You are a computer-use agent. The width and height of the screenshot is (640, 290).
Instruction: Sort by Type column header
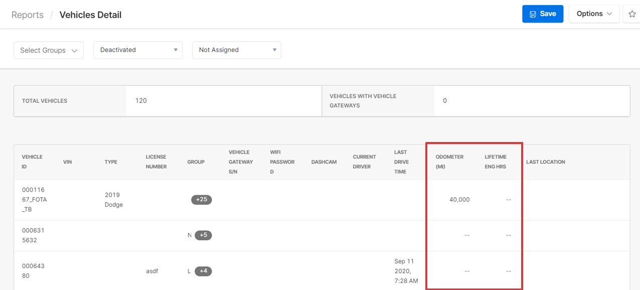point(111,162)
